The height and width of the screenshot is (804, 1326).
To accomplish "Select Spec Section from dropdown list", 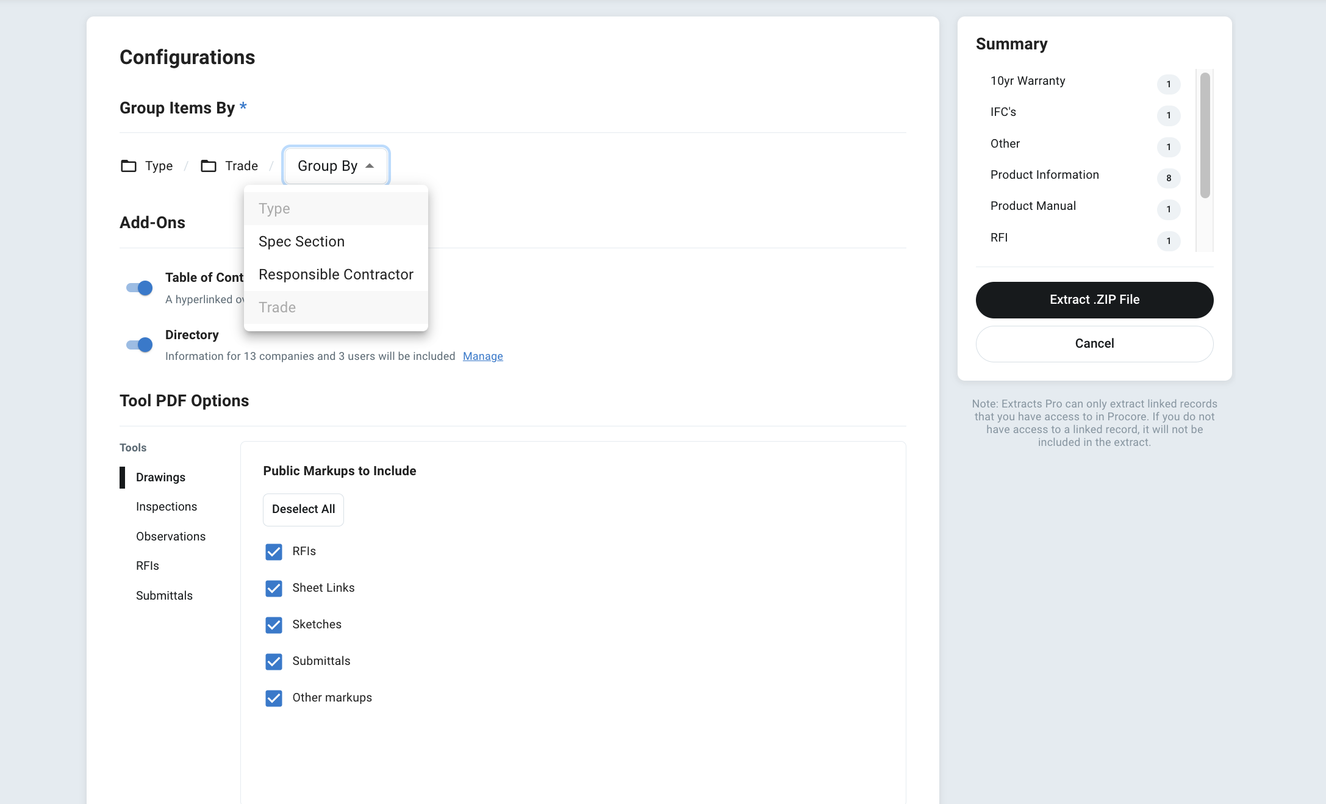I will pyautogui.click(x=301, y=242).
